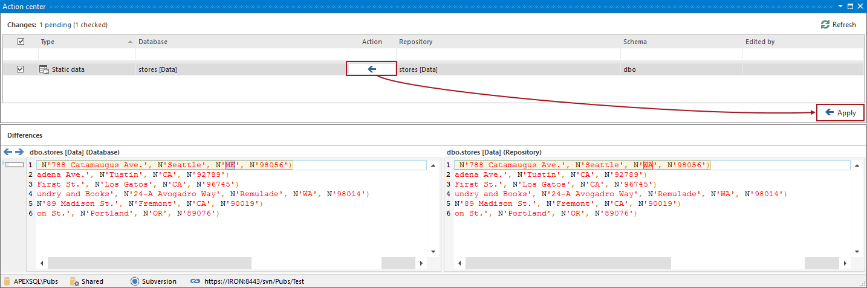Uncheck the Static data row checkbox
The width and height of the screenshot is (867, 288).
point(21,69)
